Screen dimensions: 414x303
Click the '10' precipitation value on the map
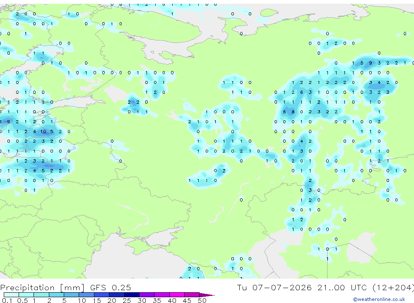point(43,131)
